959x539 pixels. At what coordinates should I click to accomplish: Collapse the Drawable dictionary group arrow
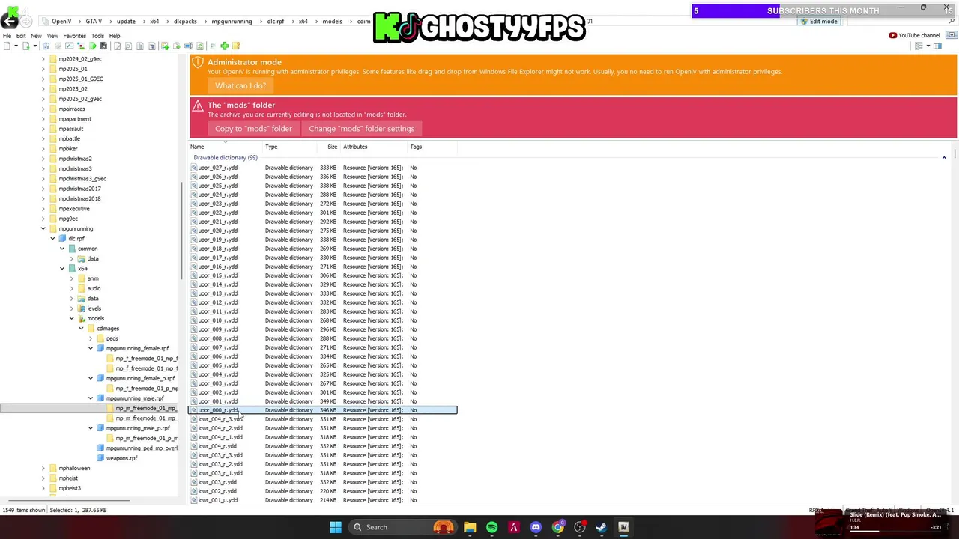tap(944, 157)
